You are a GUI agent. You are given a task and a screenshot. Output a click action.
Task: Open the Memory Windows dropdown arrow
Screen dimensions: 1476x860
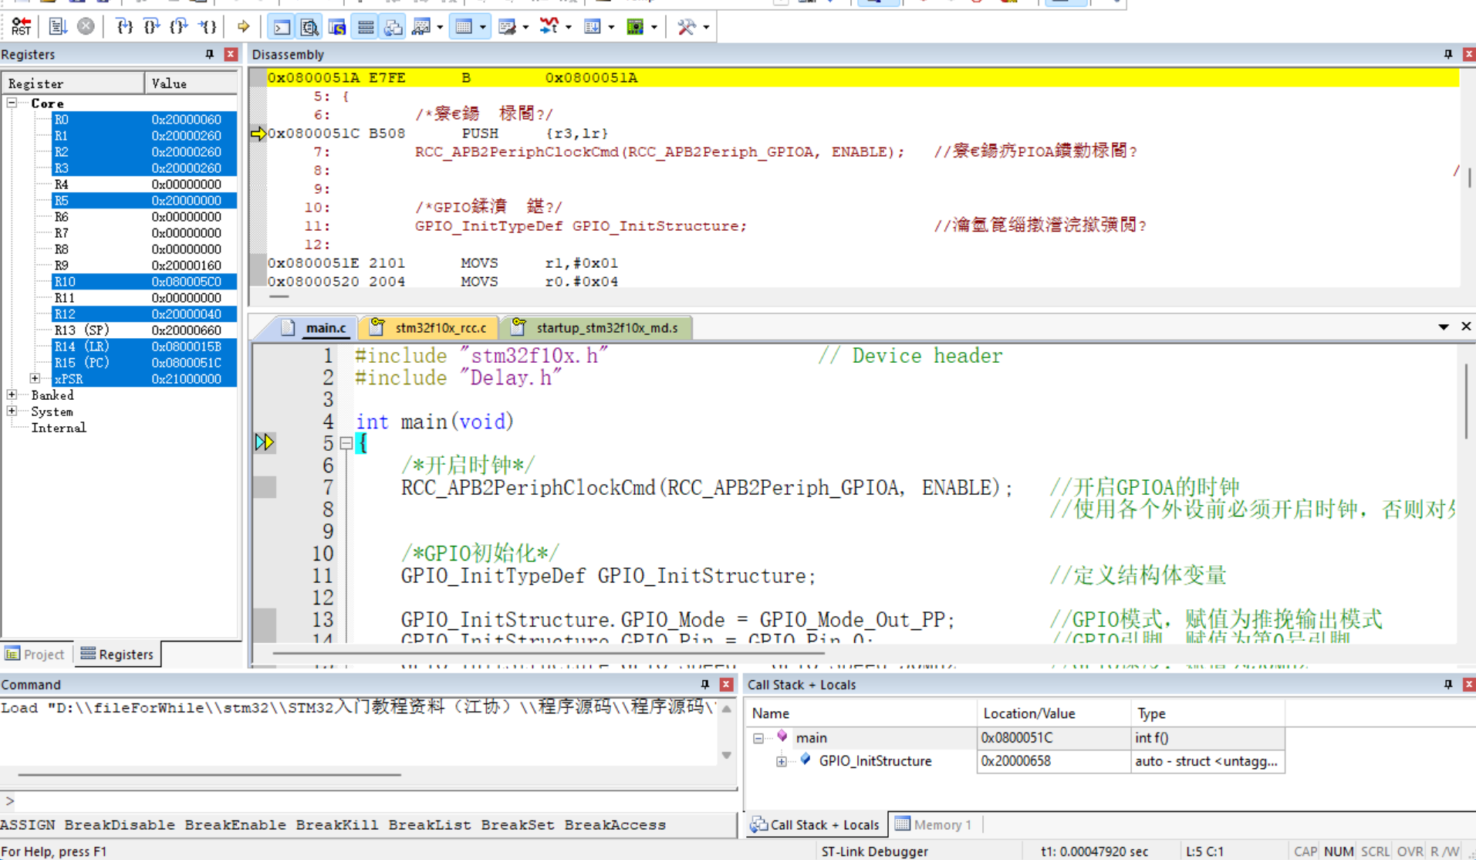pos(483,27)
